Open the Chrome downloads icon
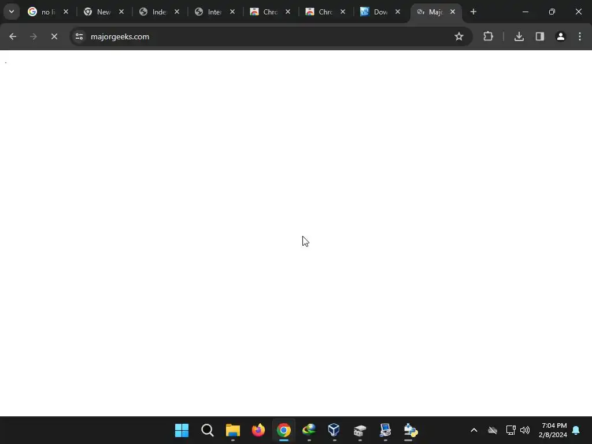This screenshot has height=444, width=592. (x=519, y=36)
